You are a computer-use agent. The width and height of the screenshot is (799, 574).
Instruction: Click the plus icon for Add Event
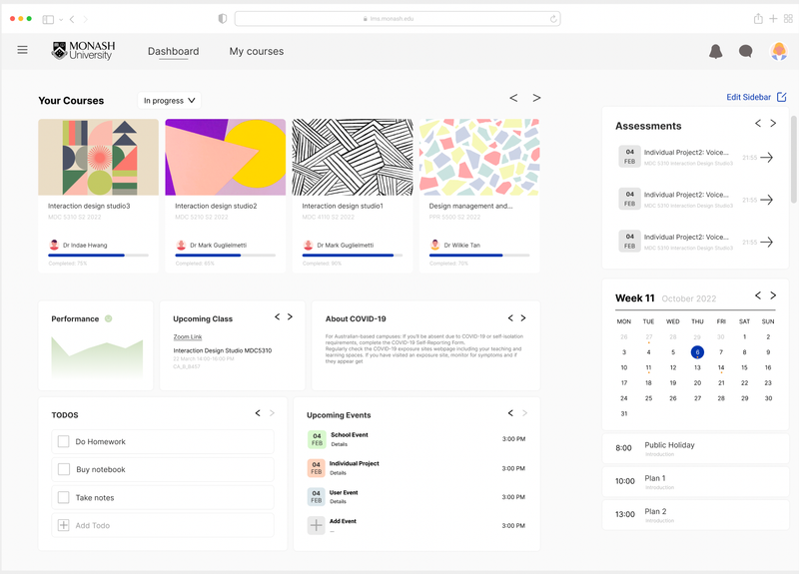[x=316, y=525]
